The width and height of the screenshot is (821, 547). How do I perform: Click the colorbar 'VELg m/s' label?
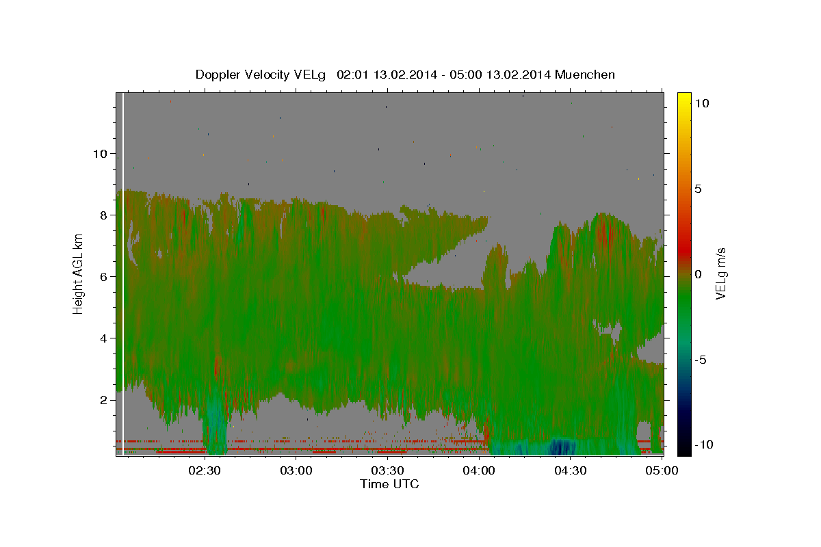pos(720,273)
